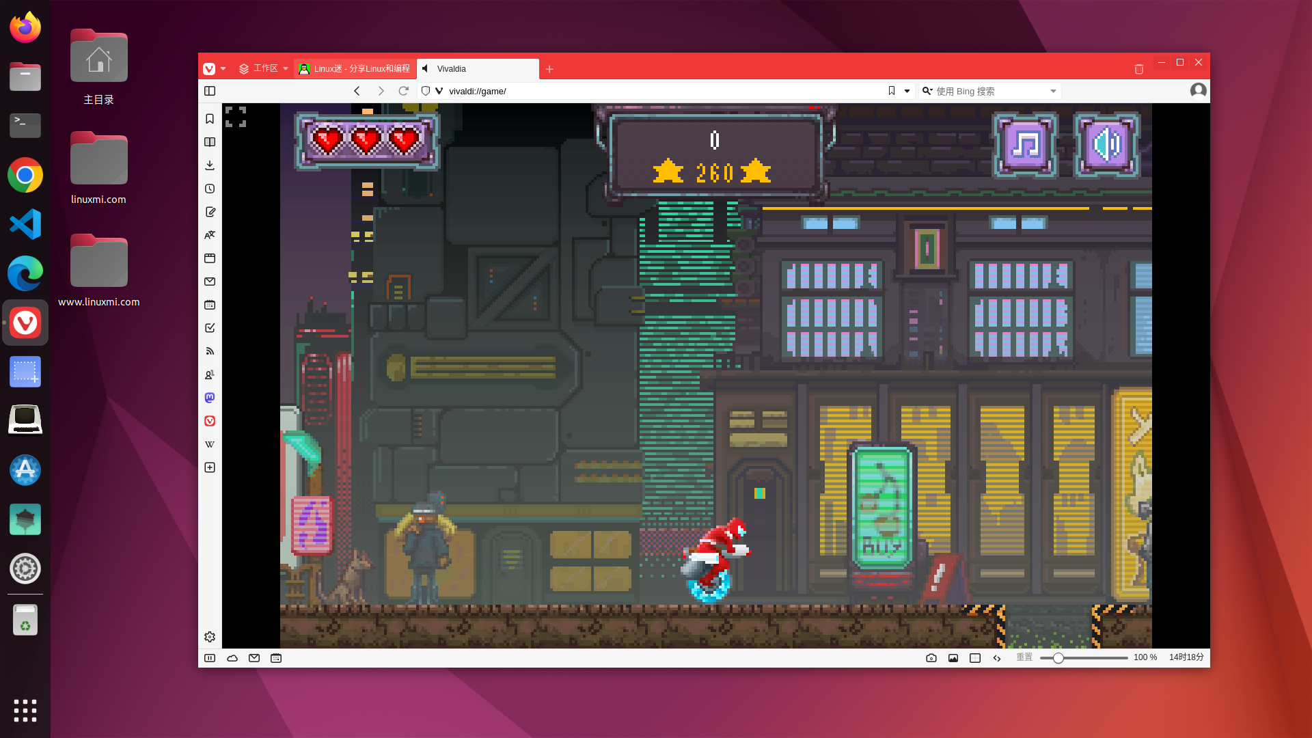Open the Feeds panel
This screenshot has width=1312, height=738.
(210, 351)
